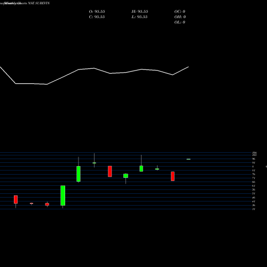The width and height of the screenshot is (267, 267).
Task: Click the 'OC: 0' readout
Action: pos(180,12)
